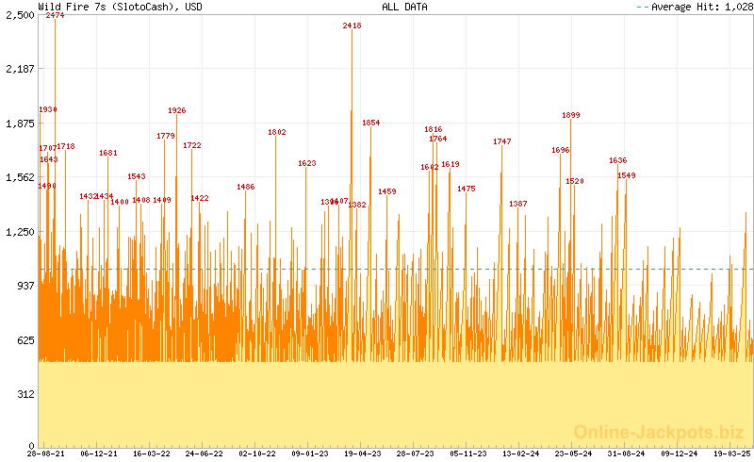Select the 1802 peak value label
The width and height of the screenshot is (754, 462).
coord(277,133)
